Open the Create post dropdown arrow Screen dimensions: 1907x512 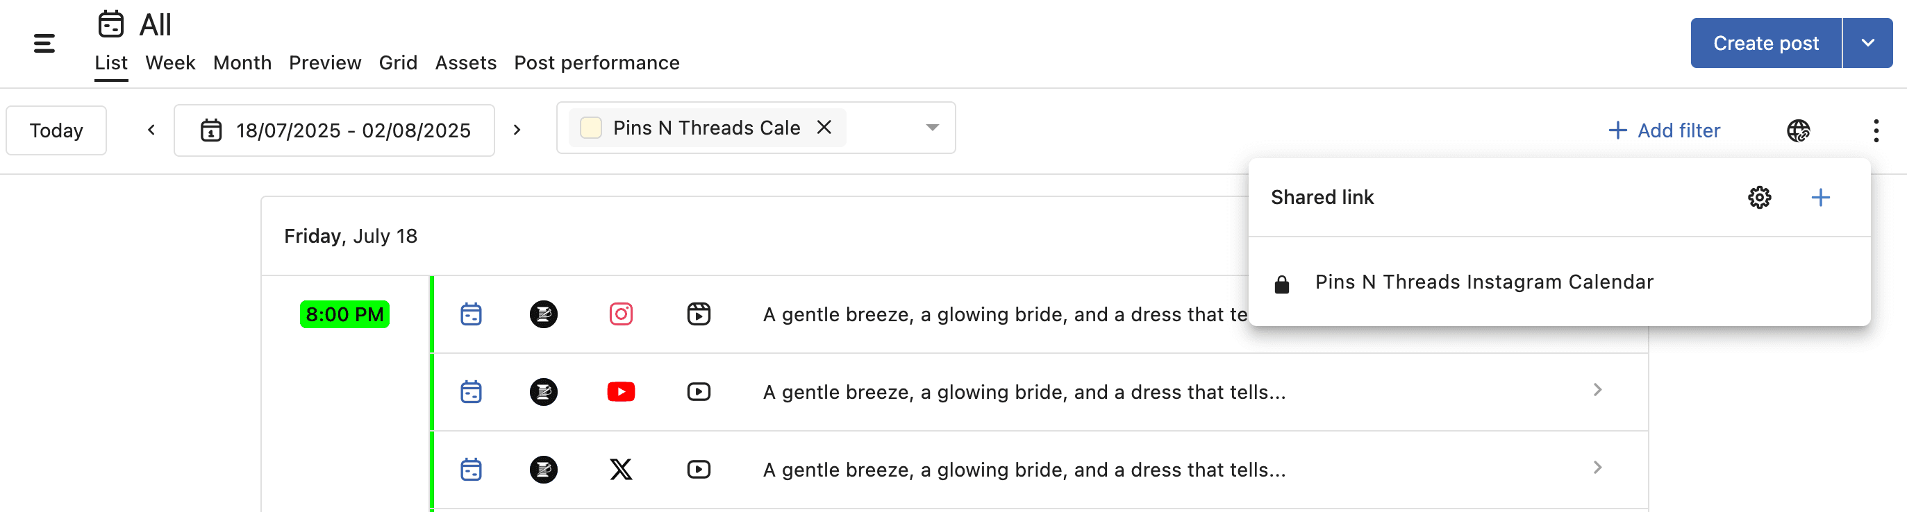1867,44
